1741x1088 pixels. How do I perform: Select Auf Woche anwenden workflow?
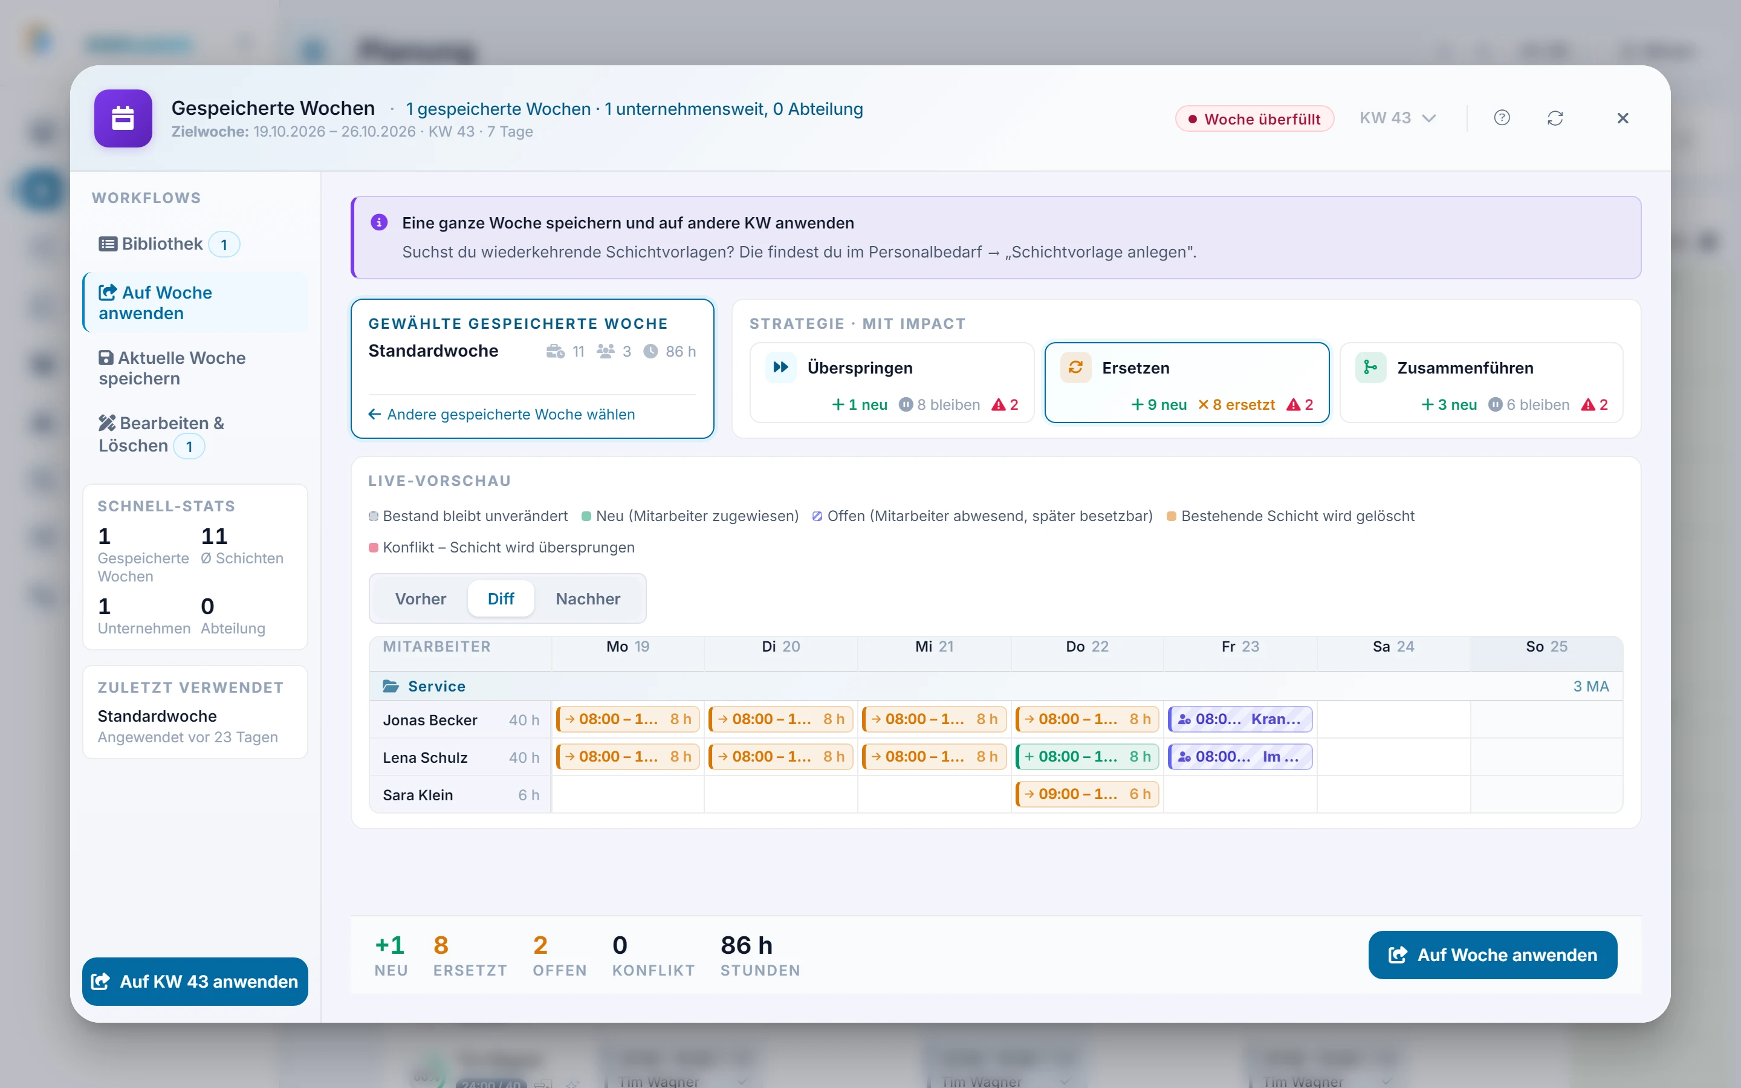[195, 303]
